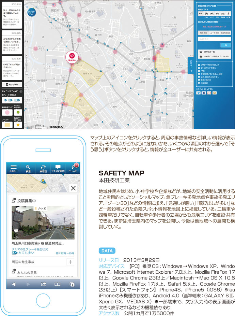The width and height of the screenshot is (235, 316).
Task: Tap the phone browser share icon
Action: tap(43, 284)
